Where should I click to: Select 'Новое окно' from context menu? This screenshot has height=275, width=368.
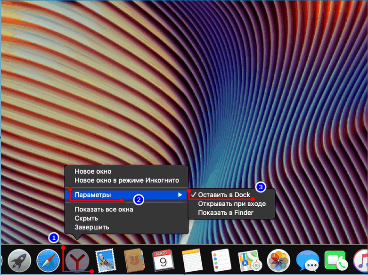point(93,171)
